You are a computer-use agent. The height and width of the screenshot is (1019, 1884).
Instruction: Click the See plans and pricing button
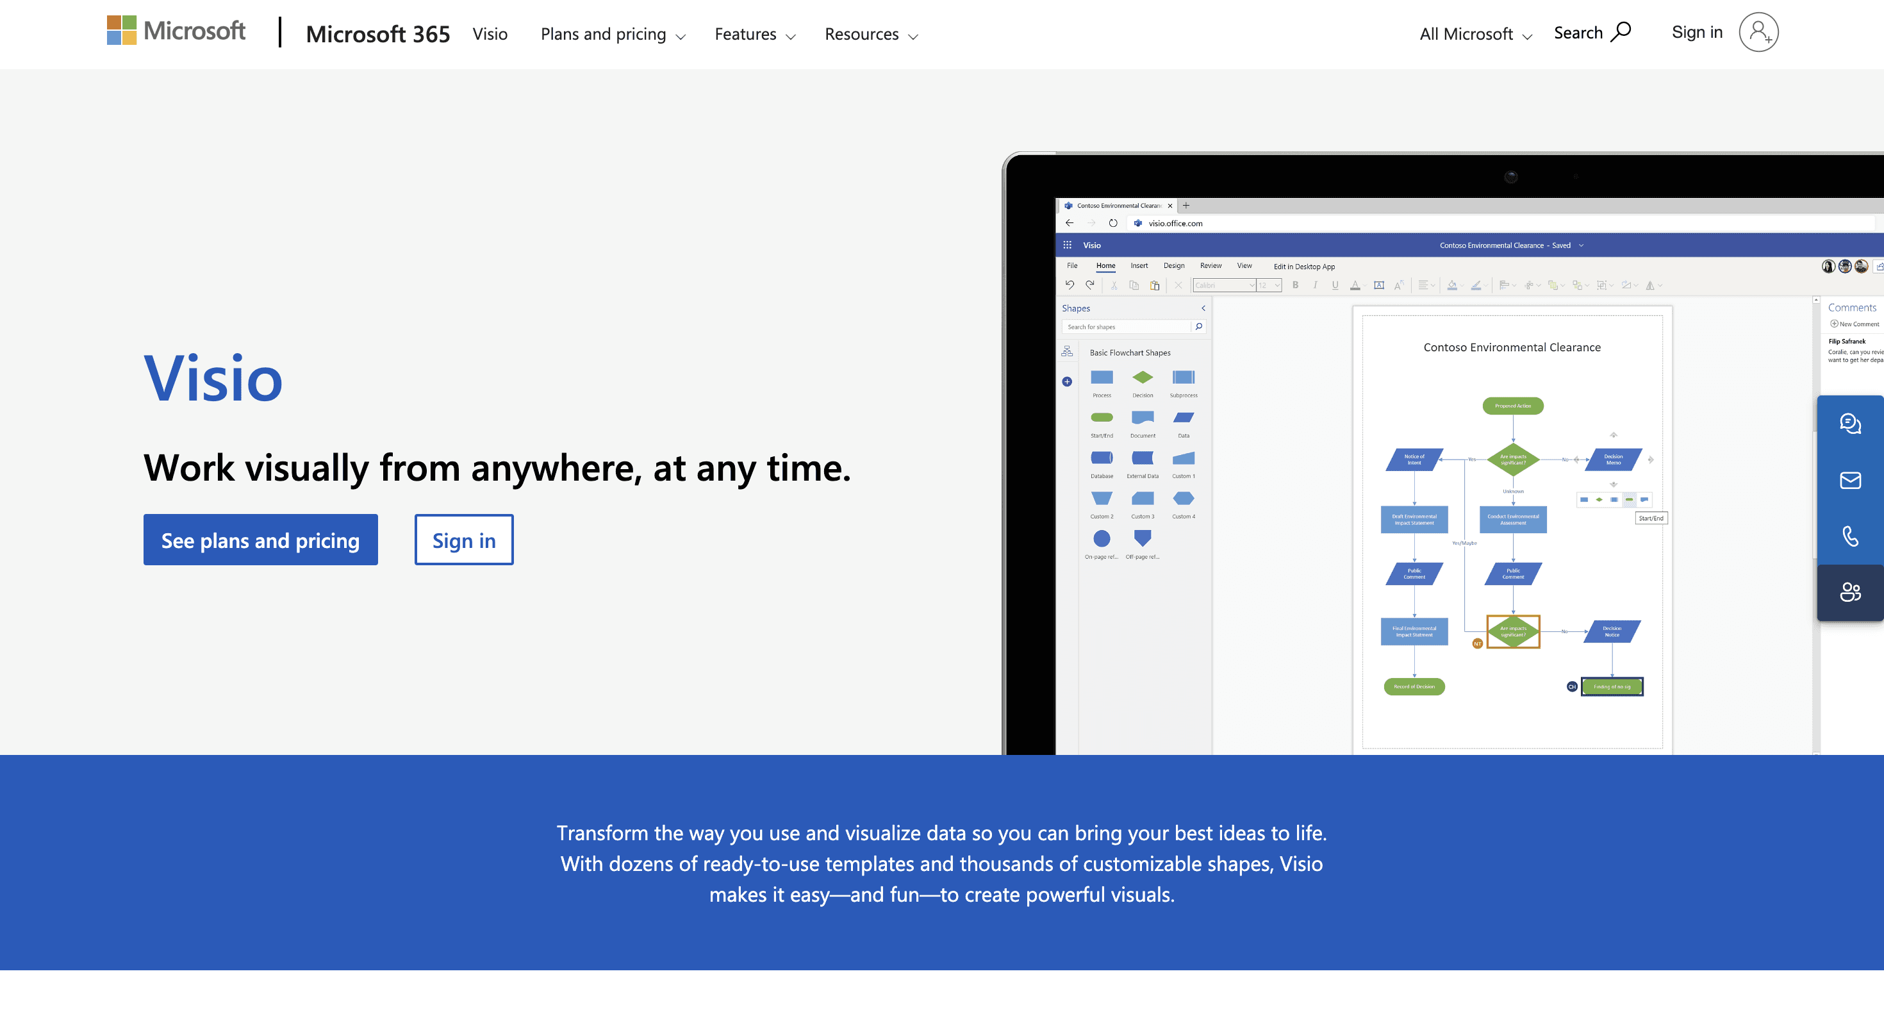[260, 540]
